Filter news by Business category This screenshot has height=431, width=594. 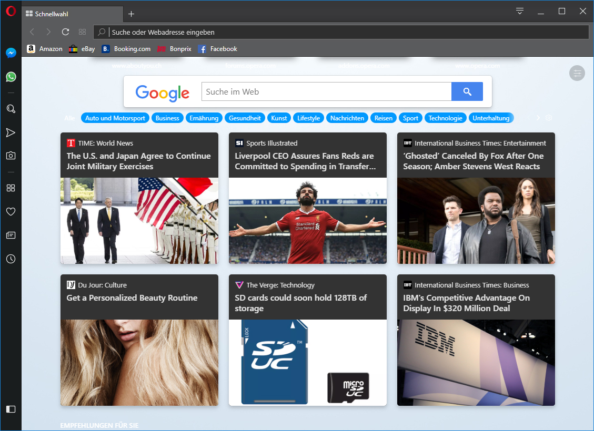(167, 118)
